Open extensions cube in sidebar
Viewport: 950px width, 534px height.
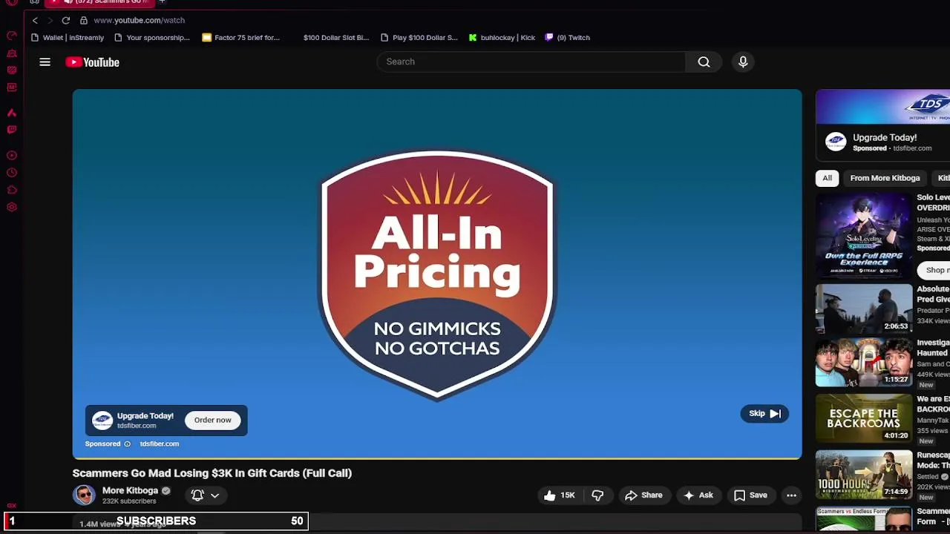coord(12,190)
